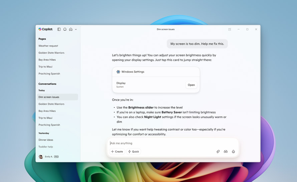Click the attach file paperclip icon

coord(218,152)
